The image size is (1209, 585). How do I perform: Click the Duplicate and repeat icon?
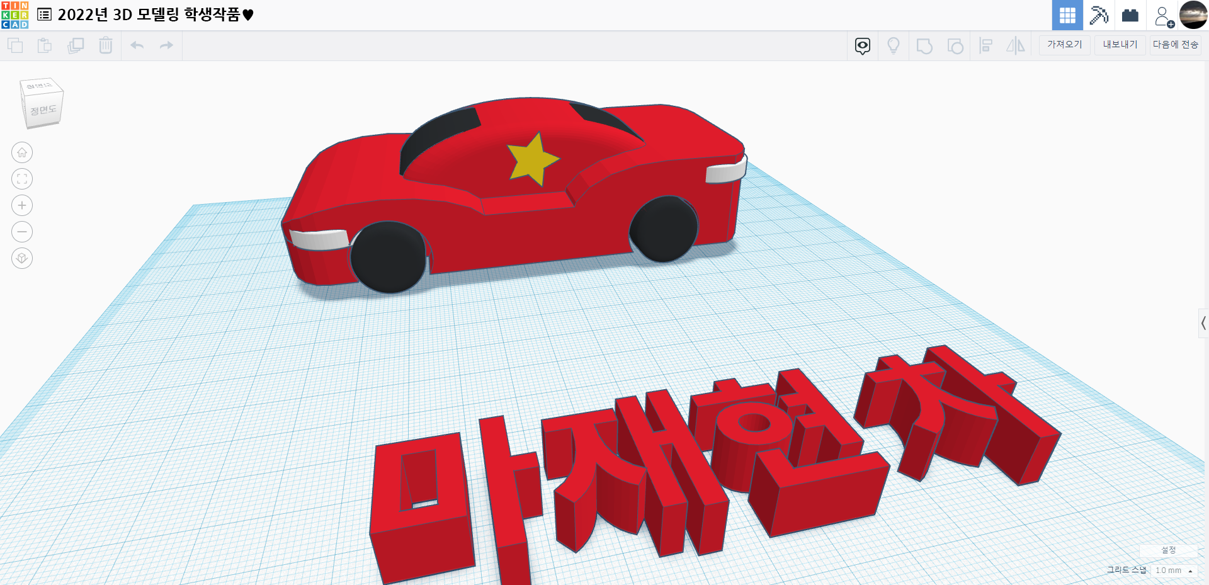[x=76, y=45]
